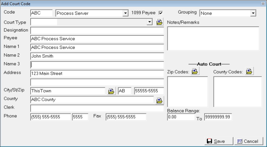Viewport: 267px width, 147px height.
Task: Click the Address field with 123 Main Street
Action: [x=97, y=73]
